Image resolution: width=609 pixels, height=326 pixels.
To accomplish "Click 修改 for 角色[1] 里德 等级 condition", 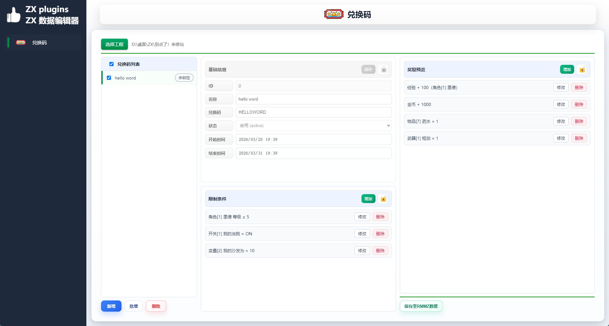I will click(362, 217).
